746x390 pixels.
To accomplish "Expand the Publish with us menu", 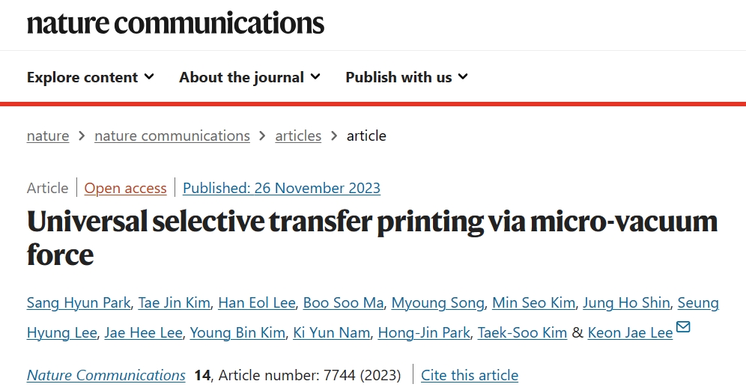I will (407, 77).
